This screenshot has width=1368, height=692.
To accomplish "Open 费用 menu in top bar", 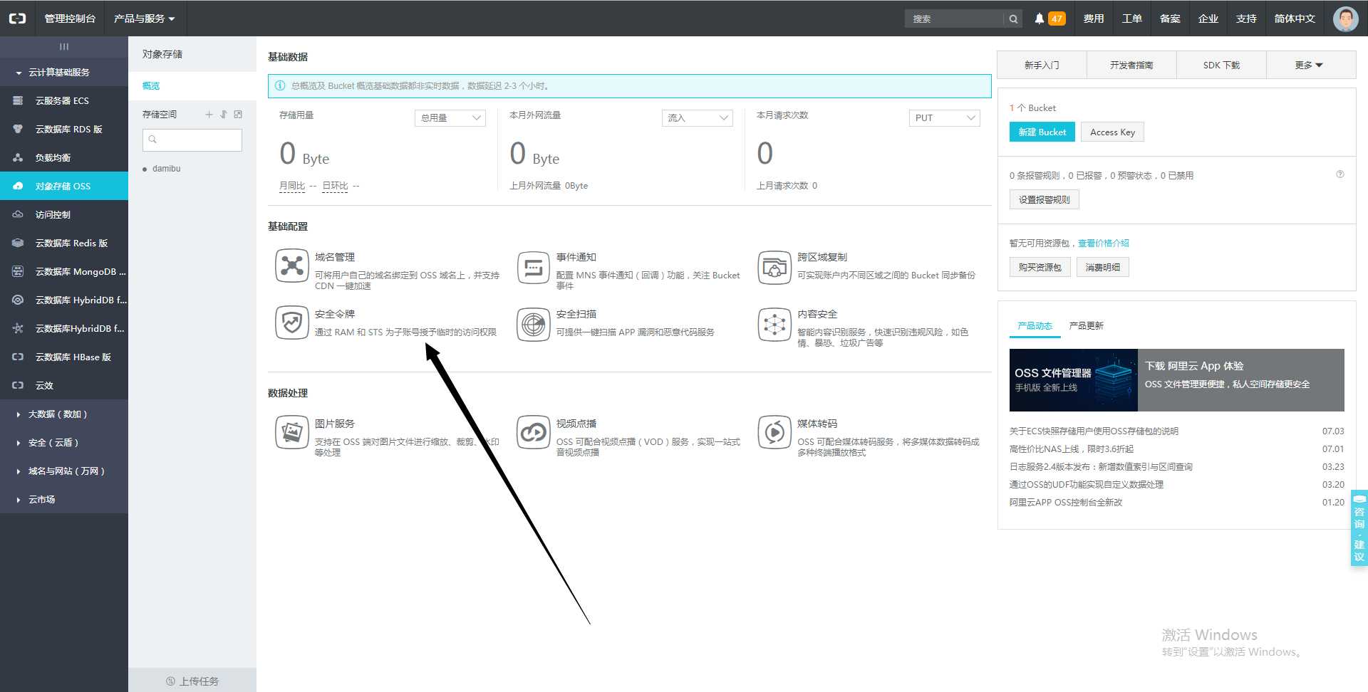I will coord(1094,19).
